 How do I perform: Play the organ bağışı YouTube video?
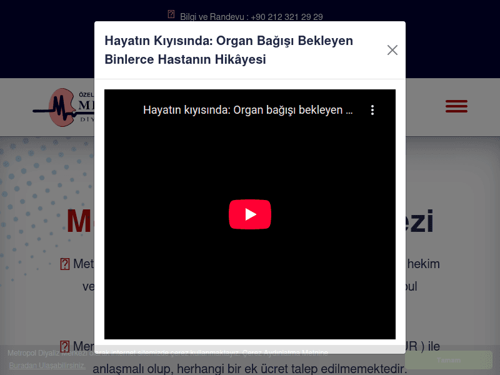pyautogui.click(x=250, y=214)
